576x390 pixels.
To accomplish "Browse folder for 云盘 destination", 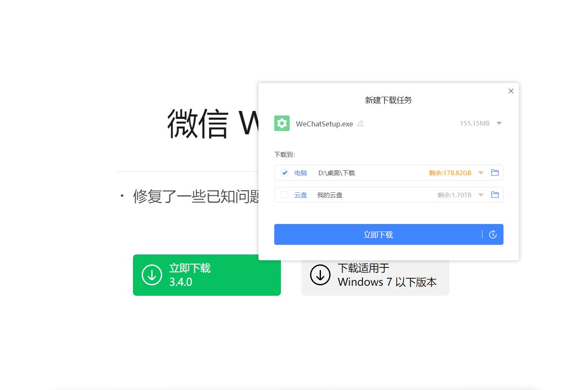I will click(495, 194).
